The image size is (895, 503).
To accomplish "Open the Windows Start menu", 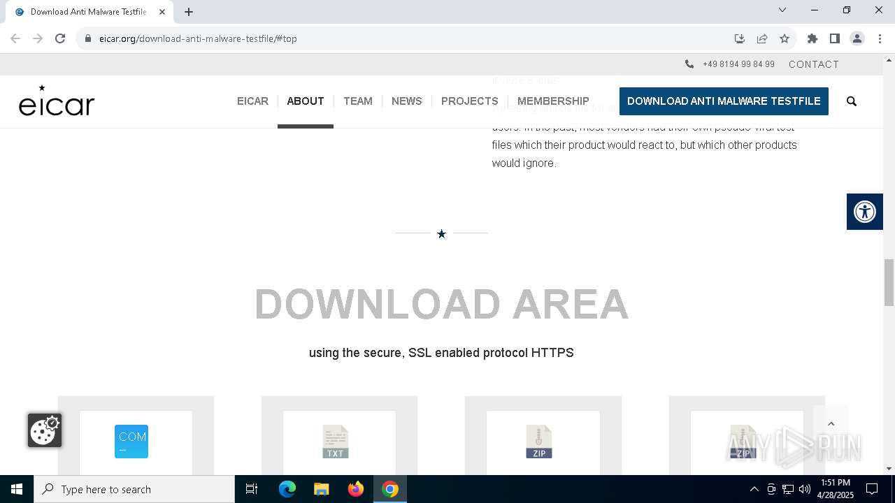I will click(x=17, y=489).
